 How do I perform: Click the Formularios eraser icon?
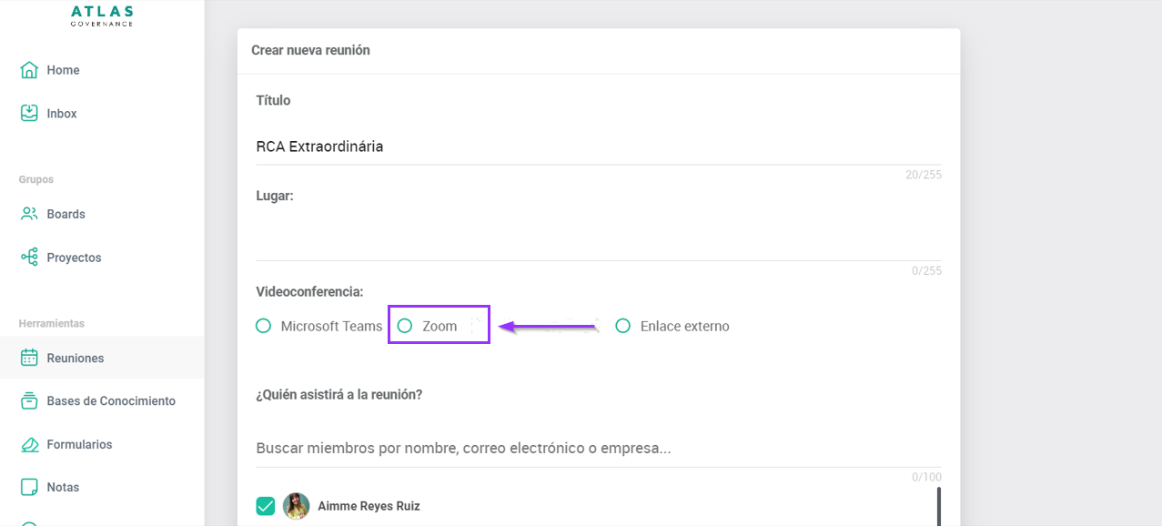tap(29, 445)
